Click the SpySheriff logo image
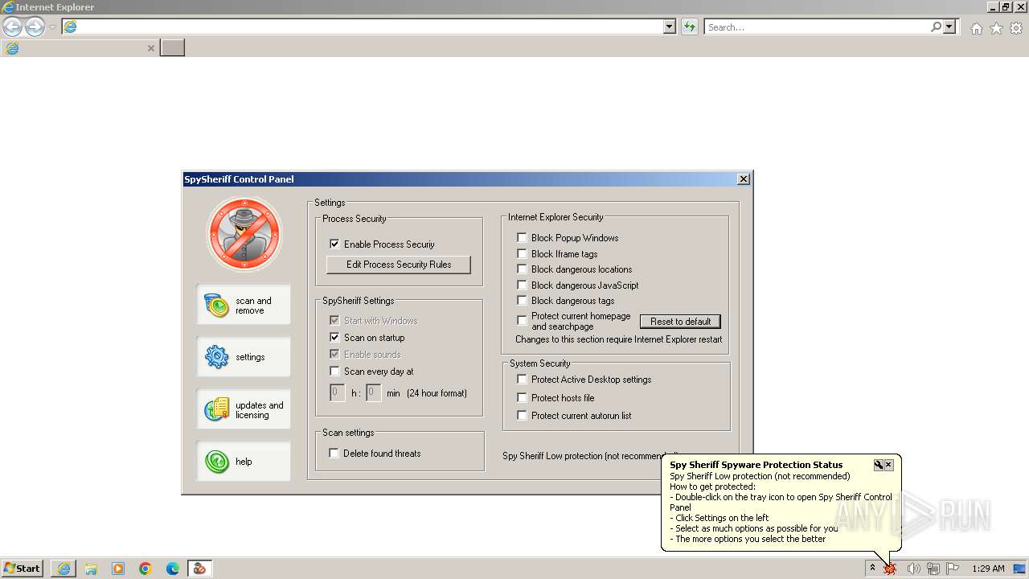1029x579 pixels. (244, 235)
